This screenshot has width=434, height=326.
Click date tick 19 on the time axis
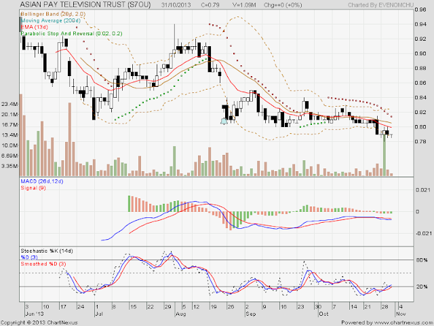[214, 307]
